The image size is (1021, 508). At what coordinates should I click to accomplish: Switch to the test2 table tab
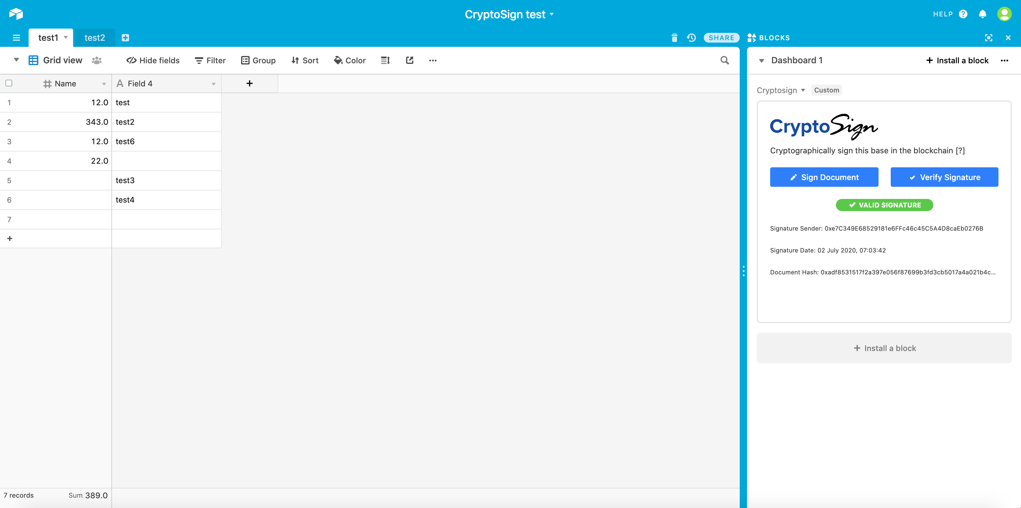94,38
